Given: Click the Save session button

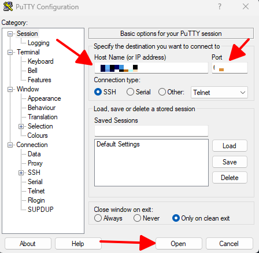Looking at the screenshot, I should coord(230,162).
